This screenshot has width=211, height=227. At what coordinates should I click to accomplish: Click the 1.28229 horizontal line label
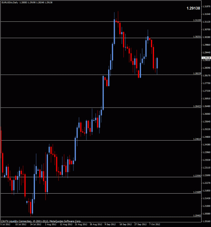coord(197,73)
